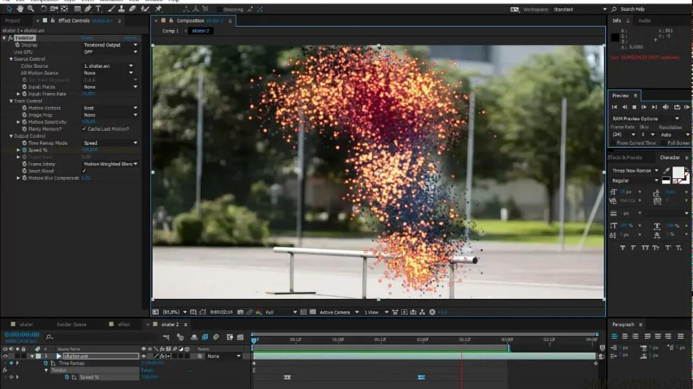Viewport: 693px width, 389px height.
Task: Select the Zoom magnifier tool
Action: [31, 9]
